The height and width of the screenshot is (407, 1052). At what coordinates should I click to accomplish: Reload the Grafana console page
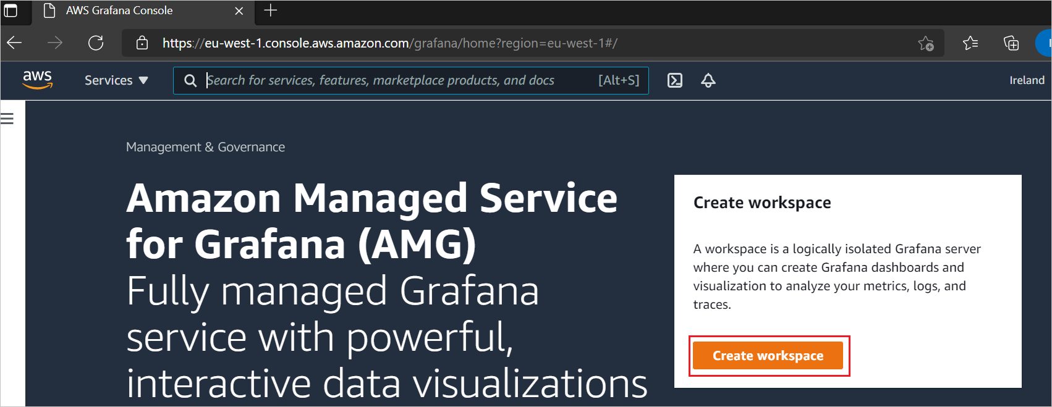pos(96,43)
